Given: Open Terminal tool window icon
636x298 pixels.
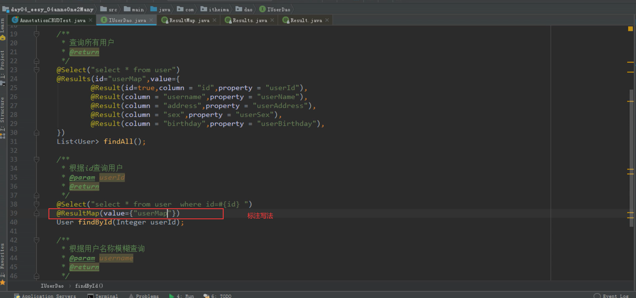Looking at the screenshot, I should [91, 296].
